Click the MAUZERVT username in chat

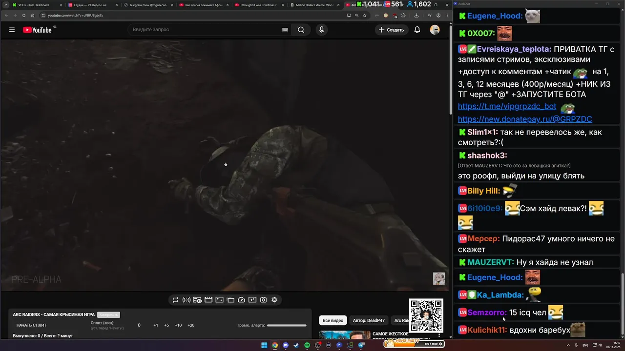(x=491, y=262)
